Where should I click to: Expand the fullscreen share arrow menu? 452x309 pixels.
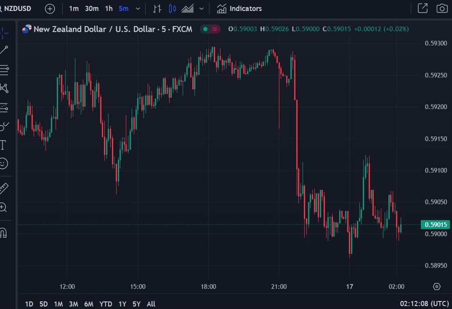coord(422,9)
